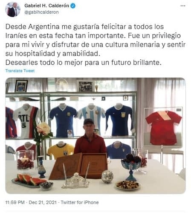
Task: Click the tweet text starting 'Desde Argentina'
Action: [x=95, y=44]
